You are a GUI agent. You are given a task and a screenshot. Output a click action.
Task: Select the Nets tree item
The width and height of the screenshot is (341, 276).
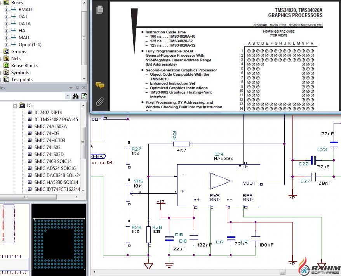(16, 59)
